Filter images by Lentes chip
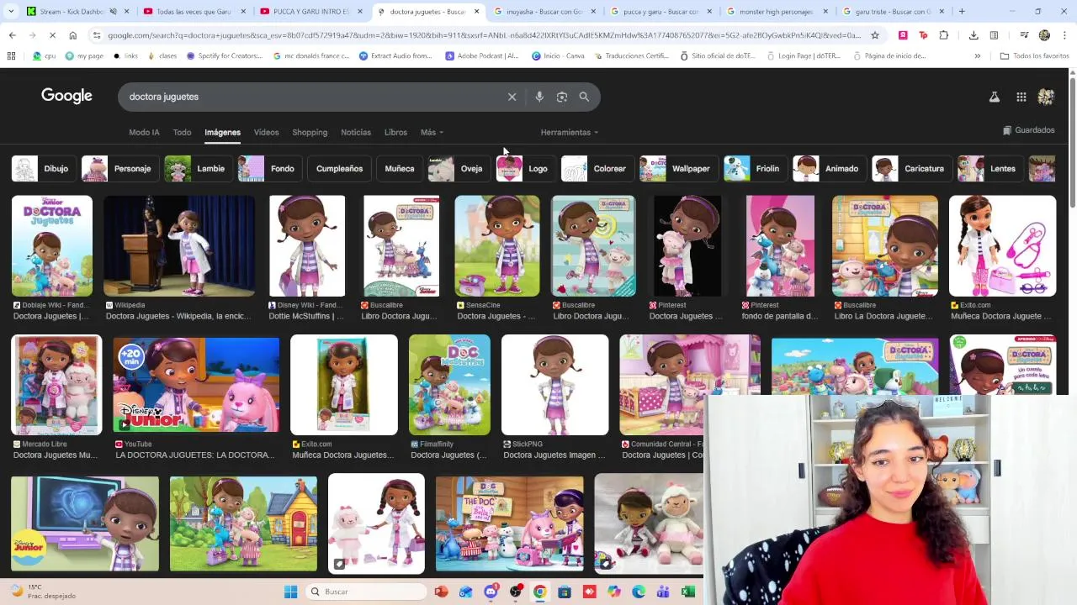1077x605 pixels. (x=989, y=168)
